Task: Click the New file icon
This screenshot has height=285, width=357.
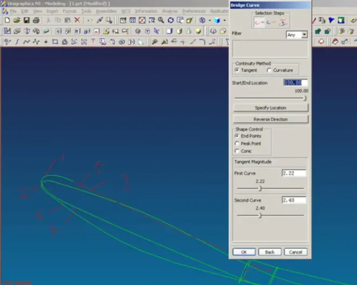Action: tap(7, 20)
